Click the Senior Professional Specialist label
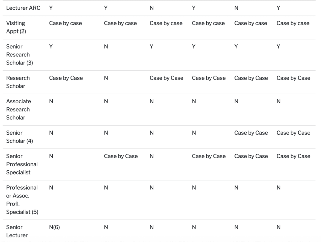The height and width of the screenshot is (242, 321). (x=22, y=164)
